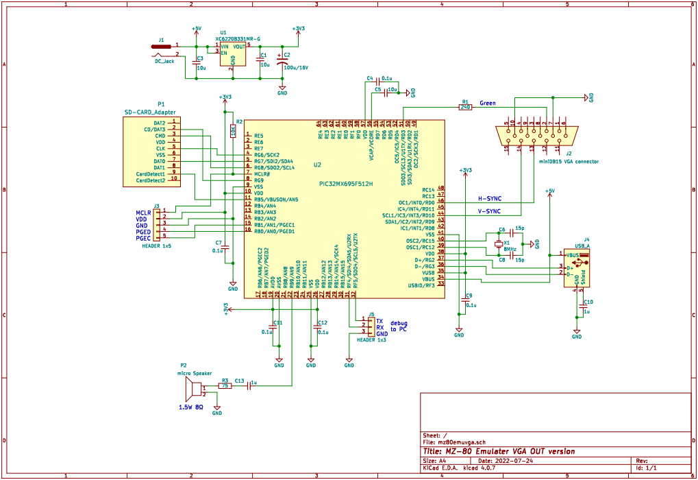Click the XC6220B331MR-G part value
The width and height of the screenshot is (698, 480).
238,39
